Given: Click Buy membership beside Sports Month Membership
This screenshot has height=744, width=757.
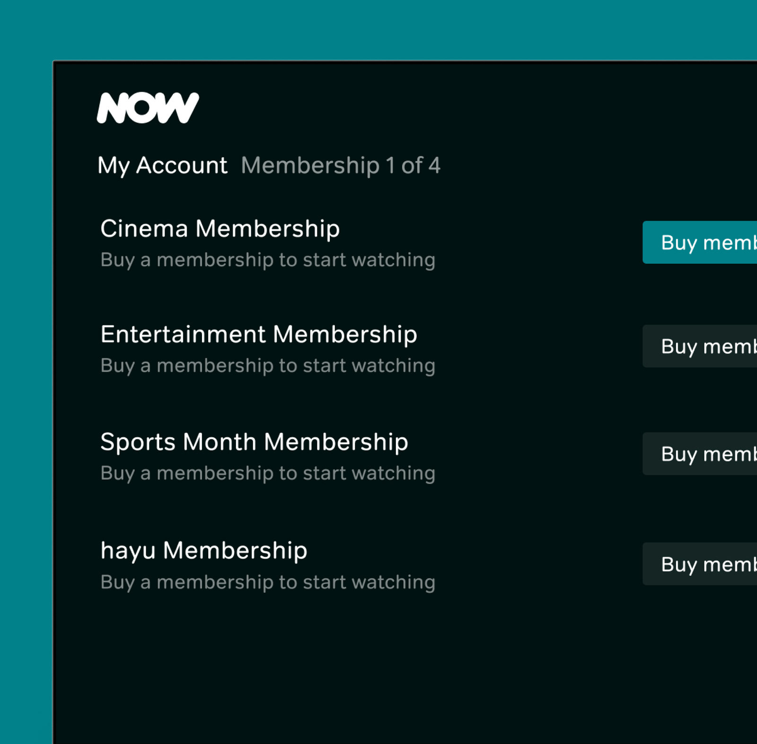Looking at the screenshot, I should (700, 454).
